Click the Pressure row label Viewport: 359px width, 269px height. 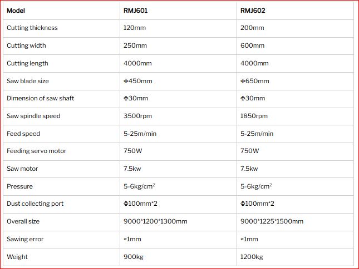pyautogui.click(x=19, y=186)
